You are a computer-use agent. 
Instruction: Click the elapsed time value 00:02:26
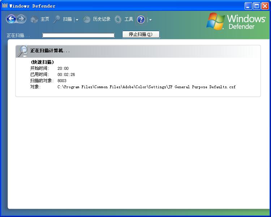66,75
